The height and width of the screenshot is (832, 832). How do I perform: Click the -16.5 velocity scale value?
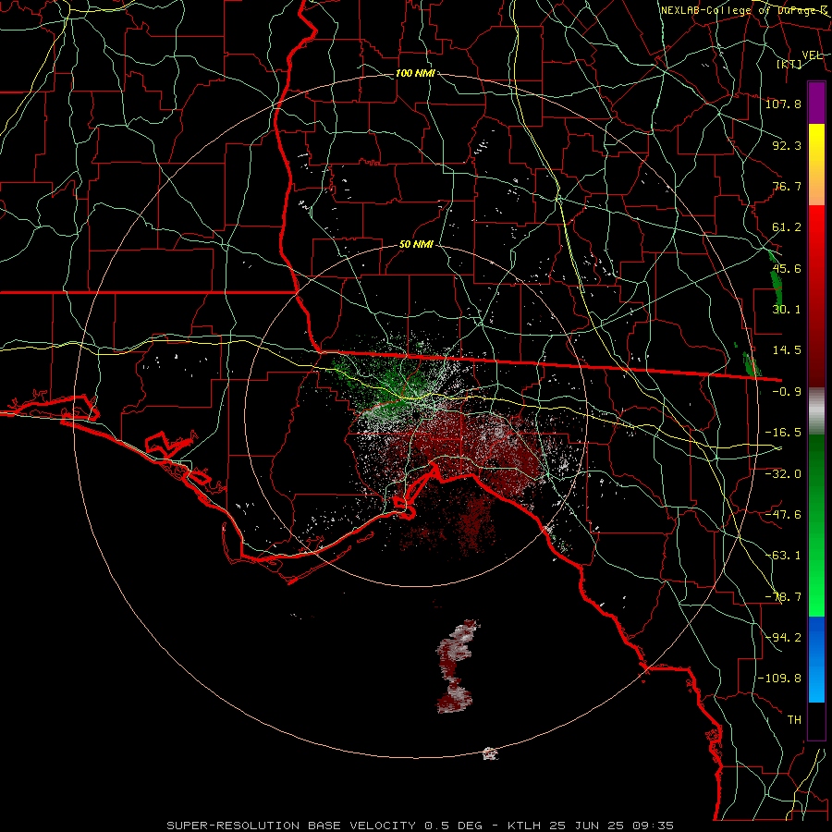tap(783, 433)
